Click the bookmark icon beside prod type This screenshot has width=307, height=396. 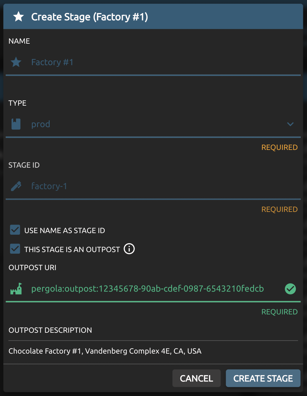16,124
